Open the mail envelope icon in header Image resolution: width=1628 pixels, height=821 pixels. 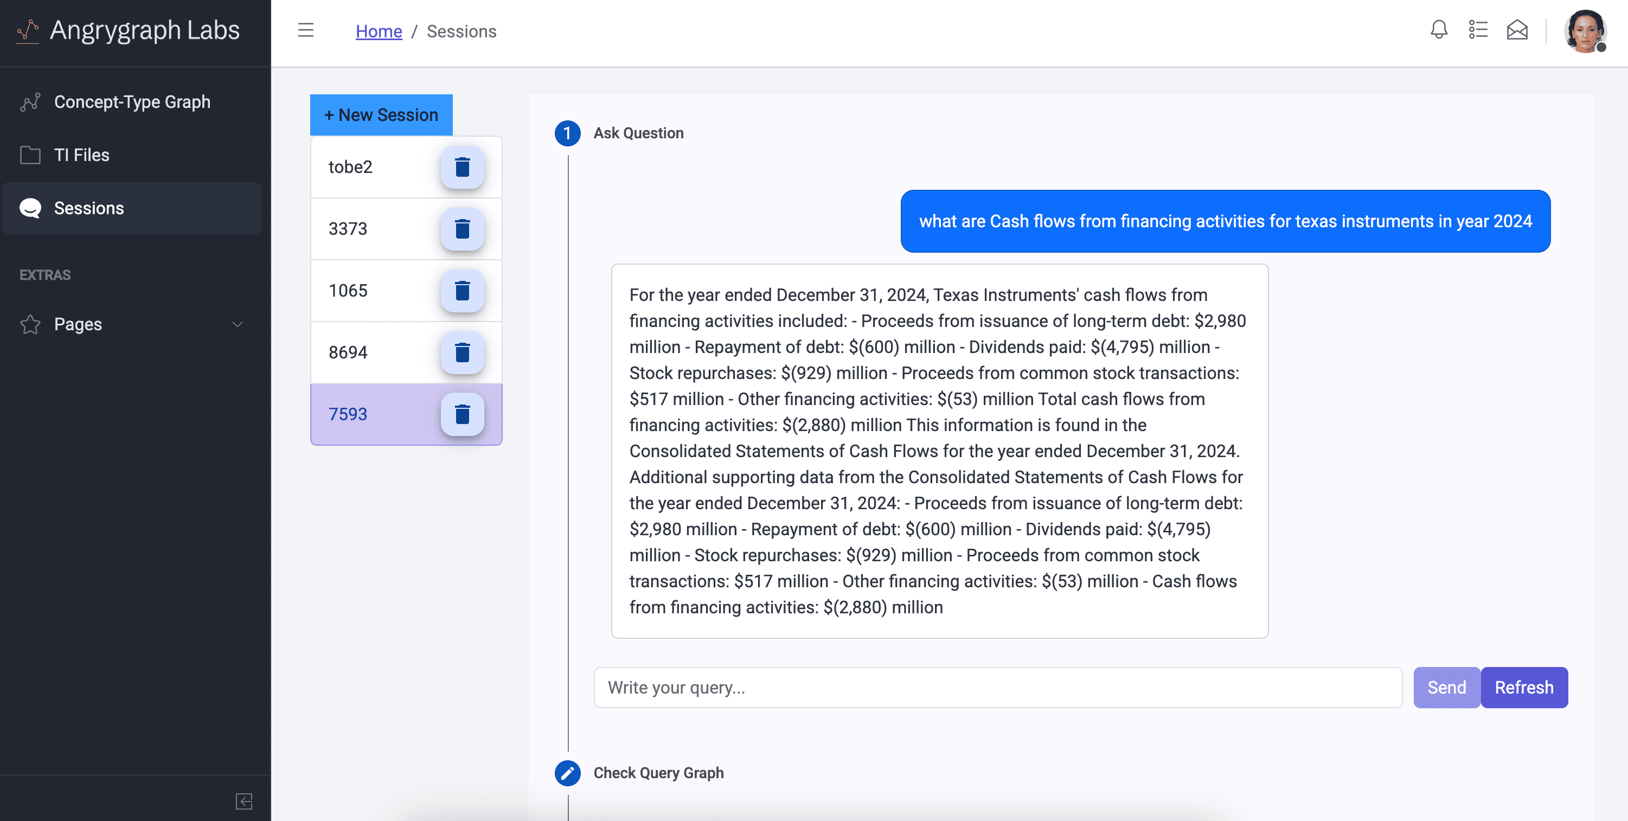(x=1517, y=30)
